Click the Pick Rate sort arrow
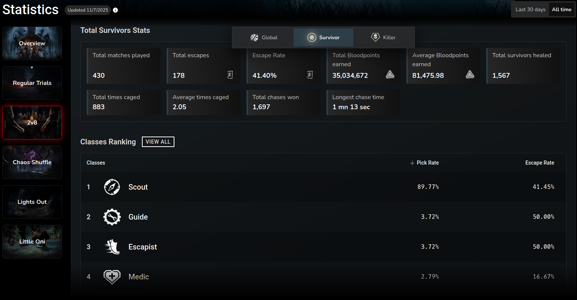577x300 pixels. click(412, 163)
